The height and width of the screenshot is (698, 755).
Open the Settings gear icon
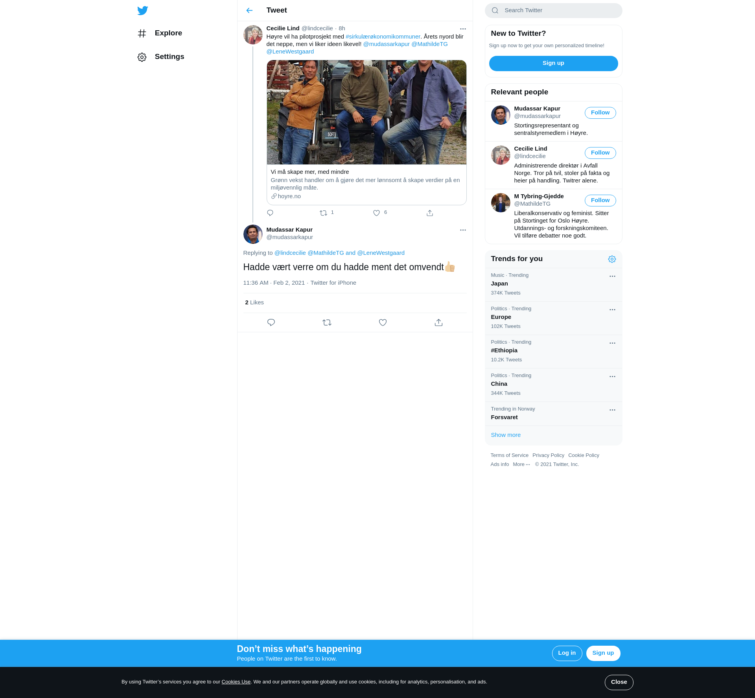[x=142, y=57]
